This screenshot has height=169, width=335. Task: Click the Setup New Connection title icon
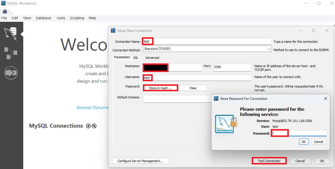click(113, 30)
